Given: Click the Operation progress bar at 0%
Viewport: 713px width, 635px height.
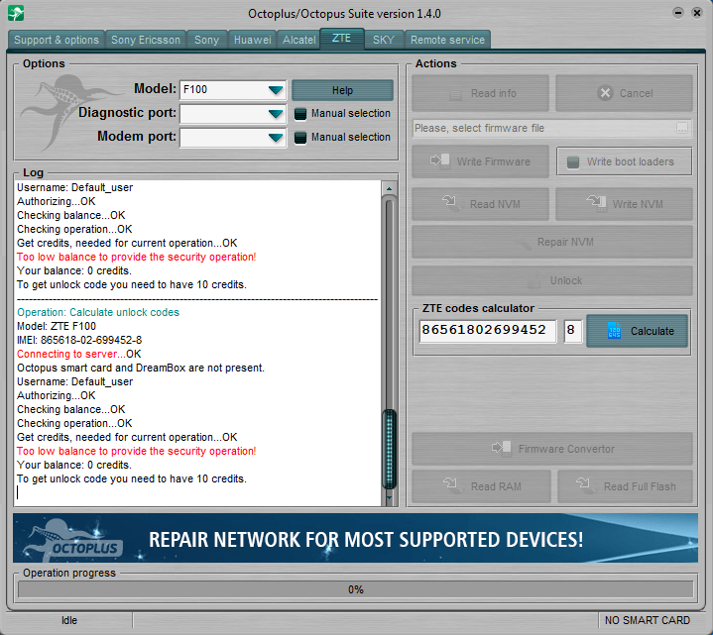Looking at the screenshot, I should click(356, 589).
